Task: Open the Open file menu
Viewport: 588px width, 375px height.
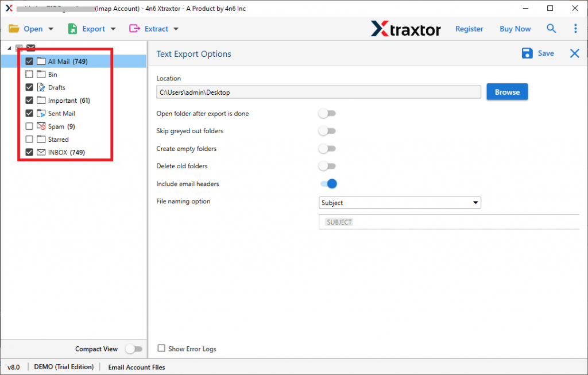Action: [33, 28]
